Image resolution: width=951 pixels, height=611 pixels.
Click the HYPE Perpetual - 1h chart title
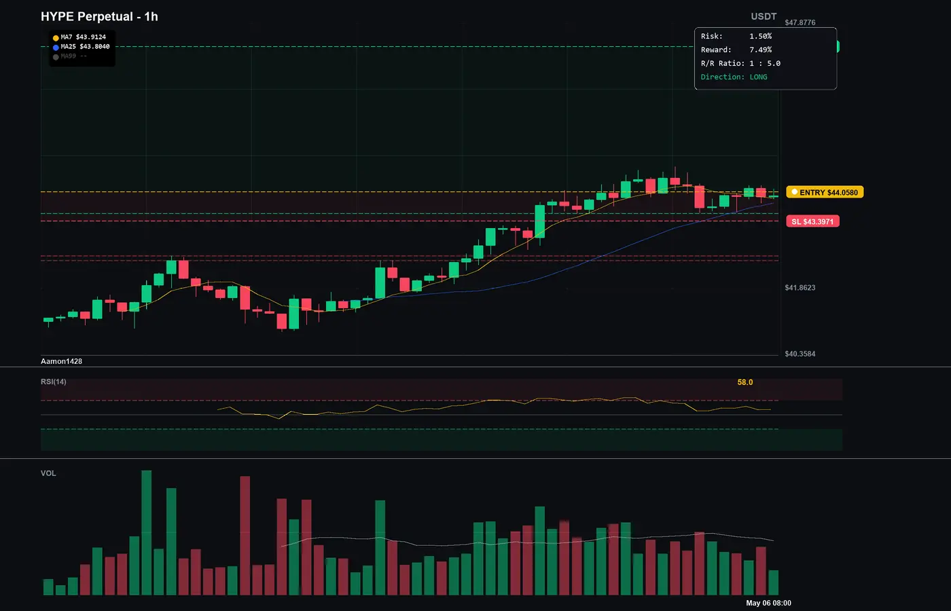click(x=99, y=16)
